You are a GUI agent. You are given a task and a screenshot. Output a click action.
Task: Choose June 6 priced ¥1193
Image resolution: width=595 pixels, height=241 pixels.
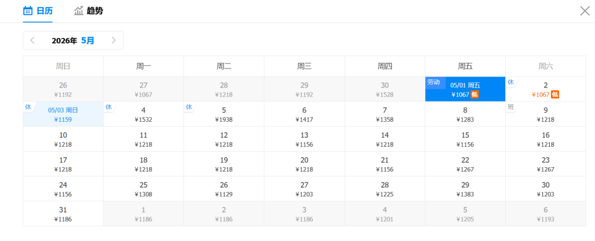[x=545, y=214]
